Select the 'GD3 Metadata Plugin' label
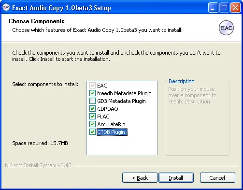 click(121, 101)
